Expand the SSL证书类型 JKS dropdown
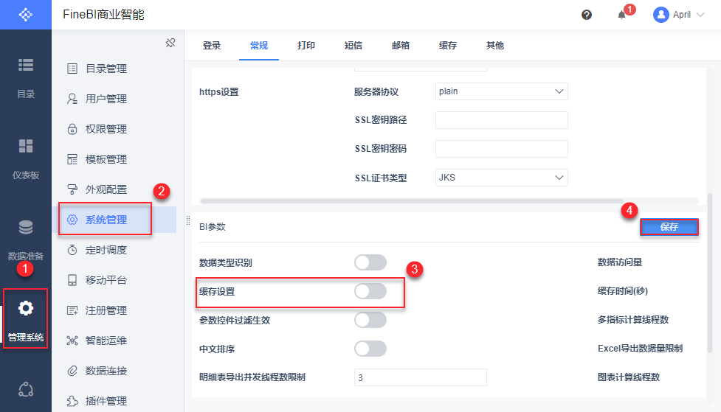The height and width of the screenshot is (412, 721). pyautogui.click(x=501, y=178)
